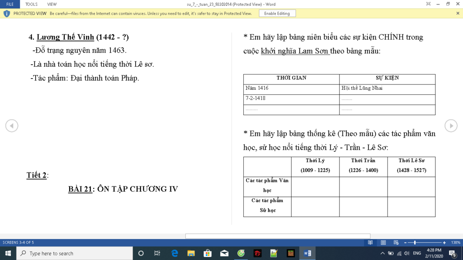
Task: Open Microsoft Store from taskbar
Action: pos(208,253)
